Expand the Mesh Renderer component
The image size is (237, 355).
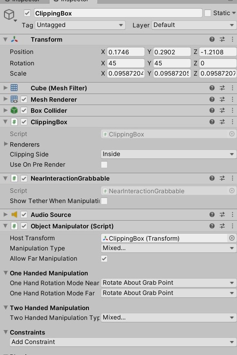[5, 99]
